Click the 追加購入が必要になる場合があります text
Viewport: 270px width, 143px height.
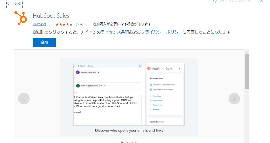122,24
